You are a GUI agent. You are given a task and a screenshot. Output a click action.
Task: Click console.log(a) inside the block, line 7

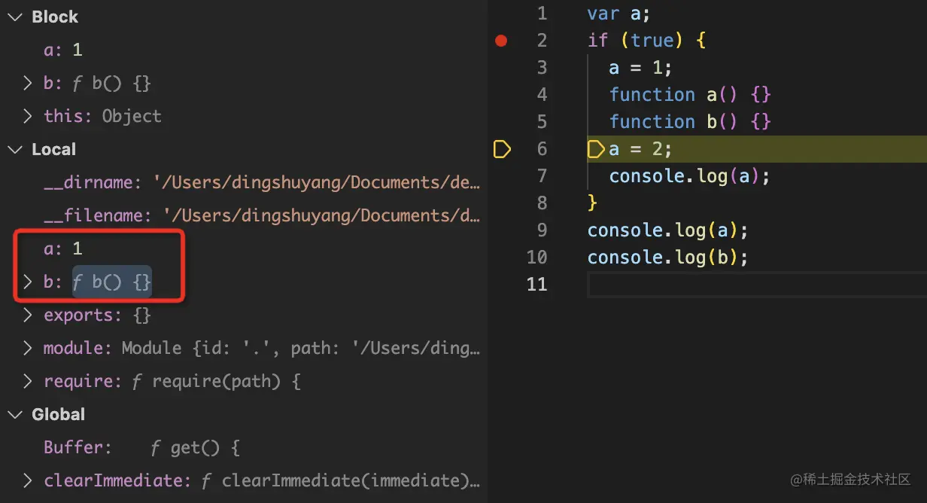click(690, 176)
